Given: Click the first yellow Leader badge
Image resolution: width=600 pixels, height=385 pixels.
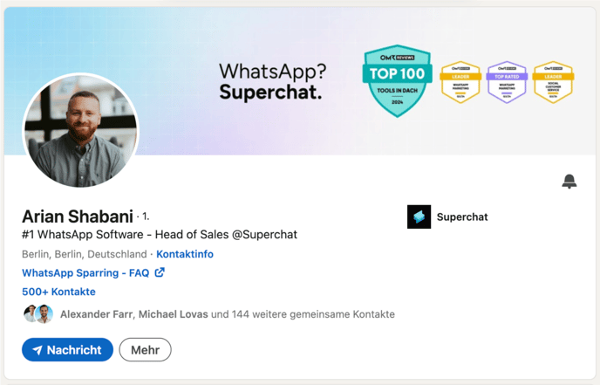Looking at the screenshot, I should (460, 82).
